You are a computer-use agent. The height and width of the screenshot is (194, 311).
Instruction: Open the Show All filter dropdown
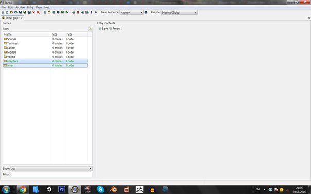[51, 169]
